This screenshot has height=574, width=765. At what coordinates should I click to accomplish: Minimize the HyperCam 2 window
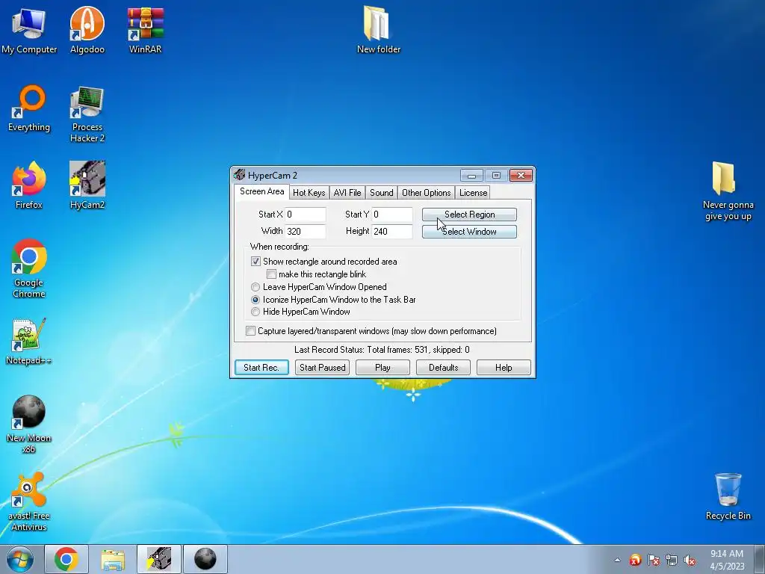pos(471,175)
